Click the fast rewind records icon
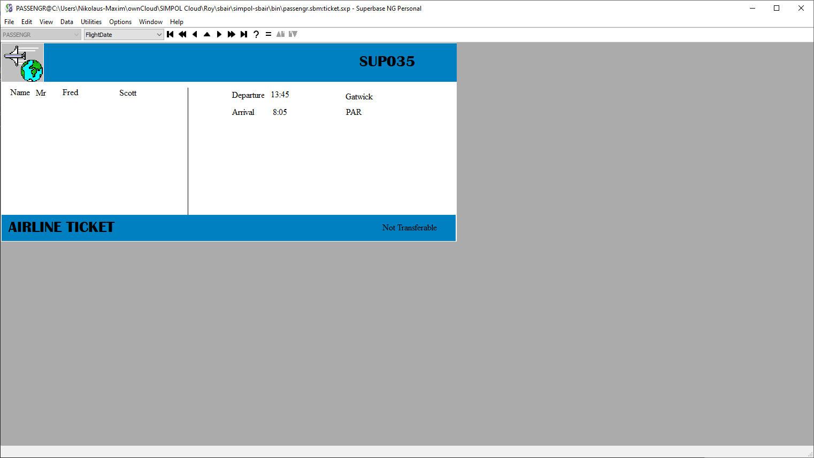Viewport: 814px width, 458px height. click(182, 34)
